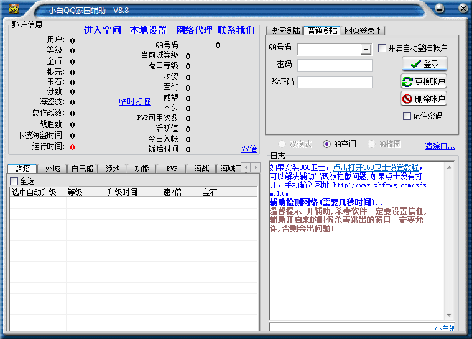Click 选中自动升级 column header
The width and height of the screenshot is (472, 339).
pyautogui.click(x=38, y=192)
